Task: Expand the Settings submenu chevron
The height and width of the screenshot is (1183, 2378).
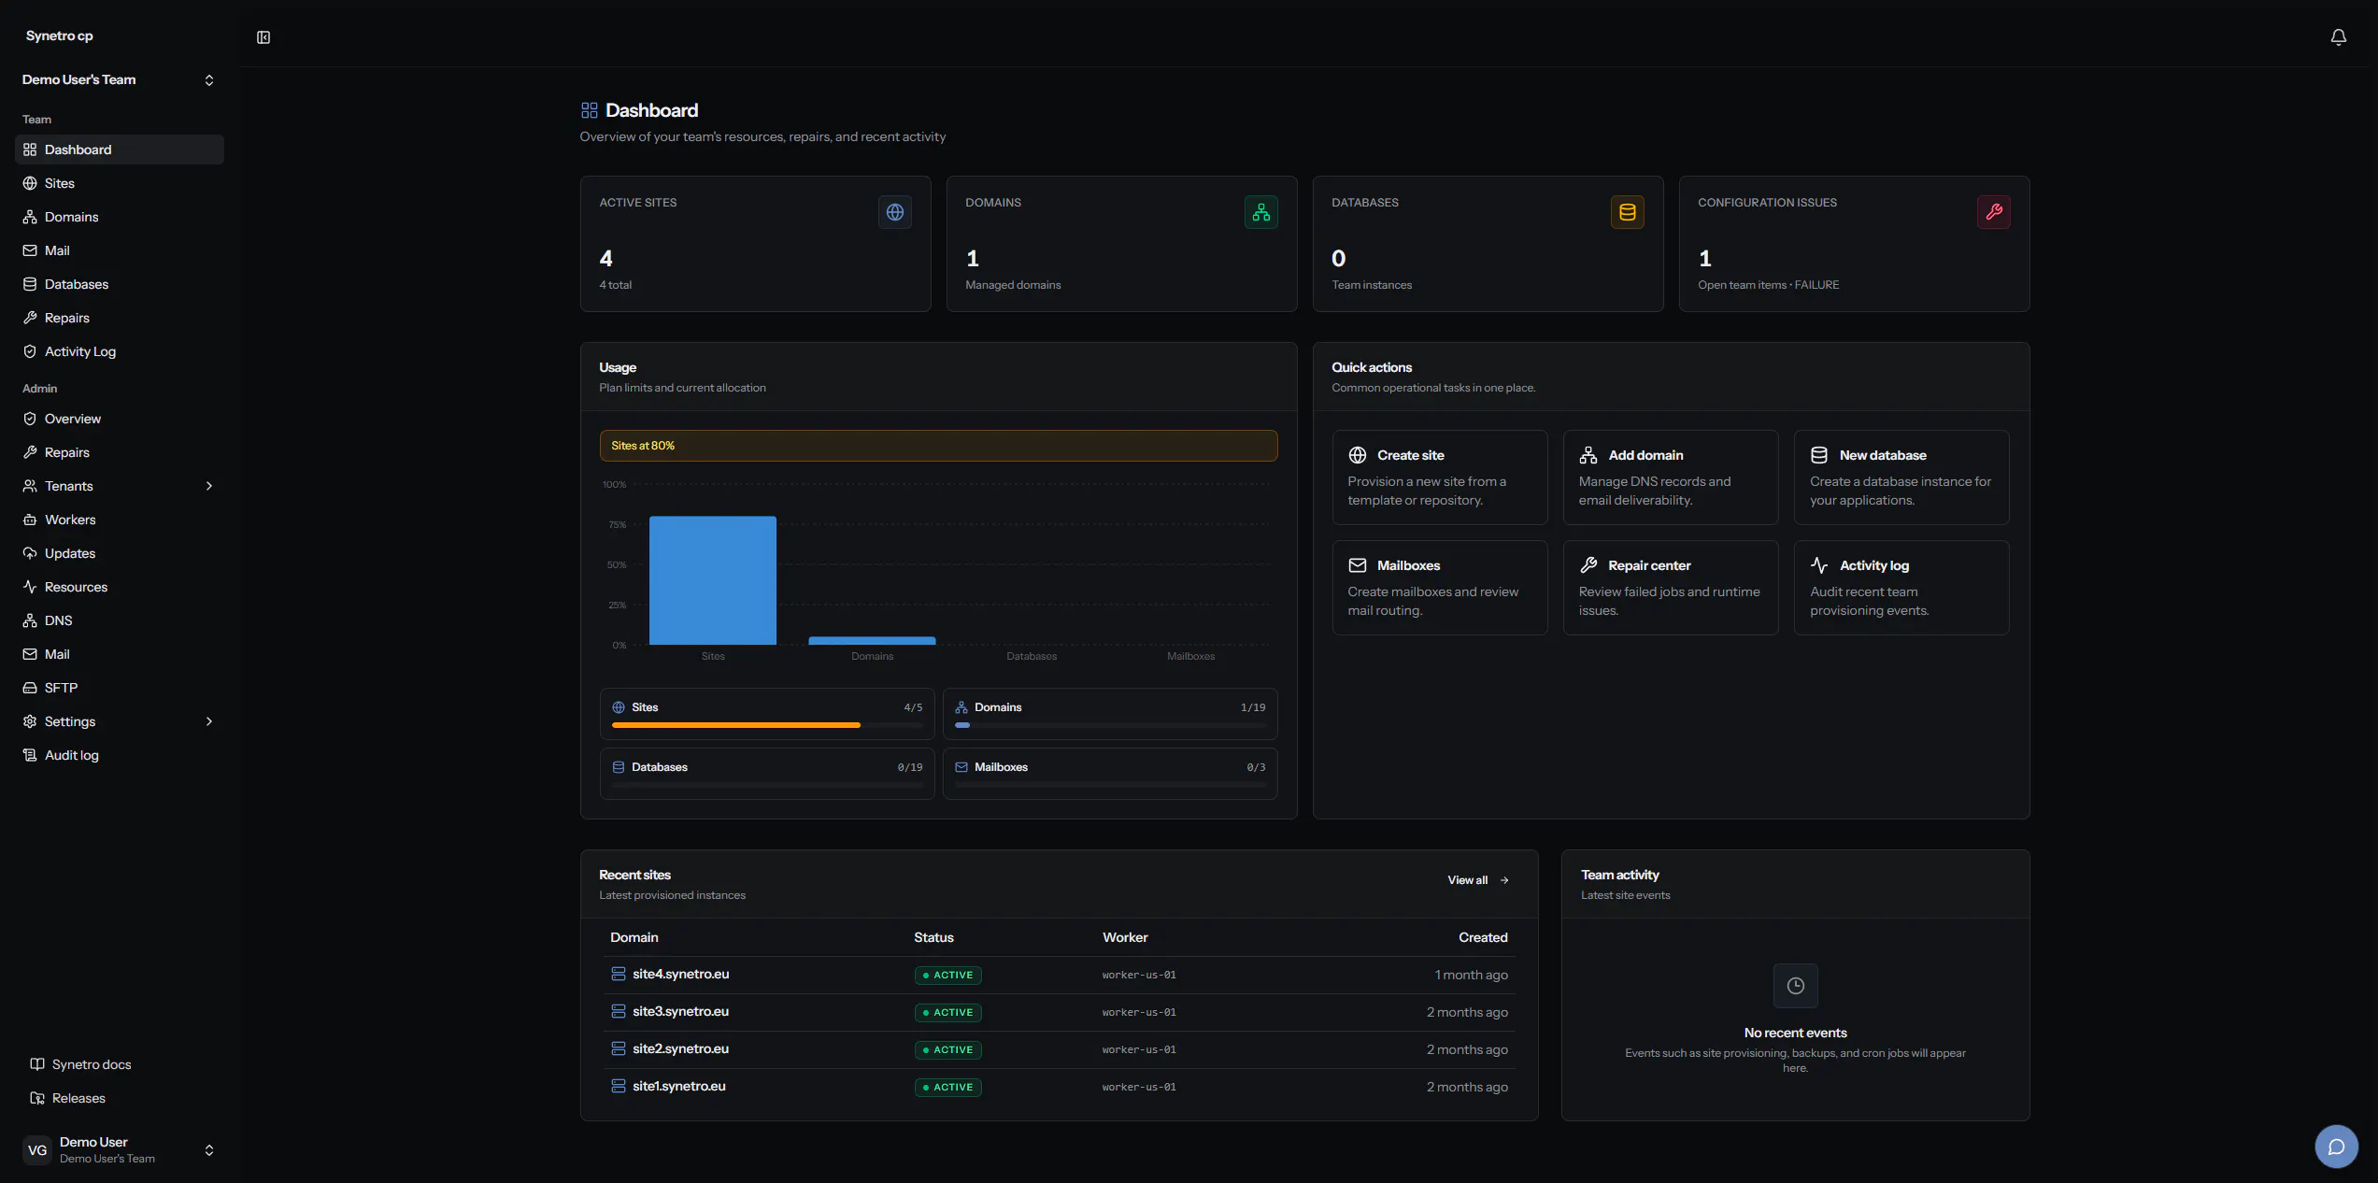Action: [x=209, y=721]
